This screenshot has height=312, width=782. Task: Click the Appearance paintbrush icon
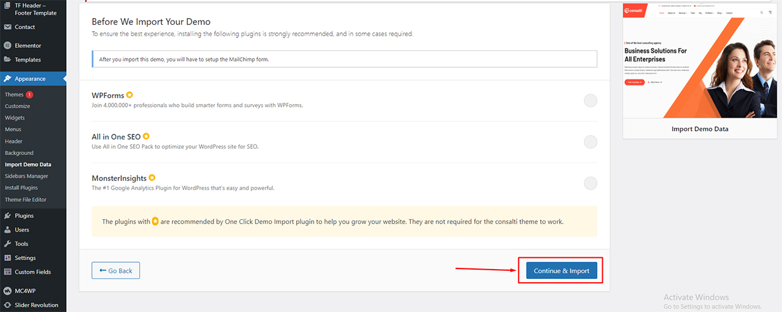(x=7, y=78)
